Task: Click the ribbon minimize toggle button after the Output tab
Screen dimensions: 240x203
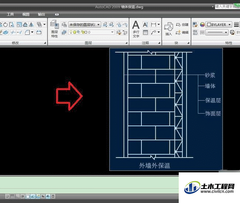Action: [57, 14]
